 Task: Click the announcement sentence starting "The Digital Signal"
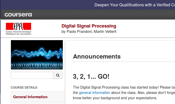coord(122,87)
